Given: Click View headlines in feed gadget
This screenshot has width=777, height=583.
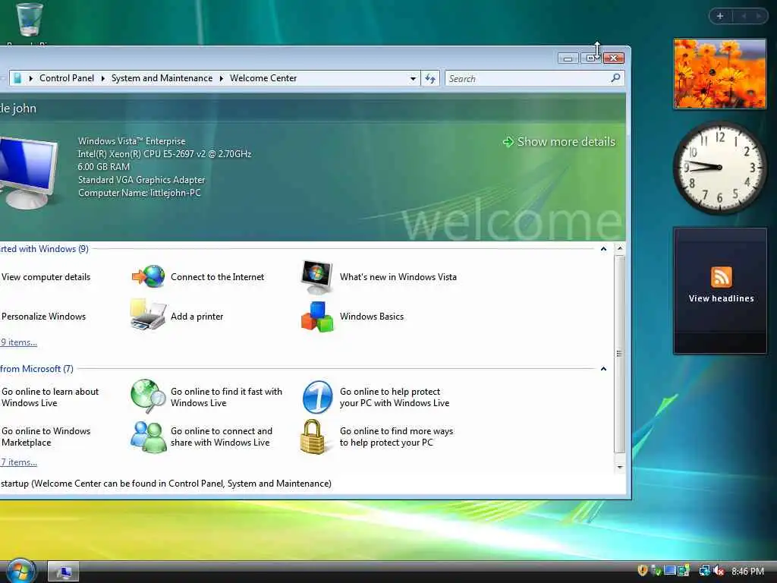Looking at the screenshot, I should [x=721, y=298].
